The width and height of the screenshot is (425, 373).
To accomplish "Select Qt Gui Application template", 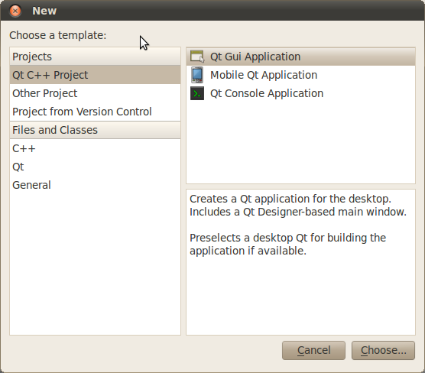I will pyautogui.click(x=300, y=57).
